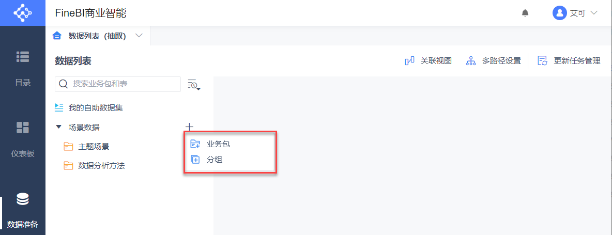
Task: Open 更新任务管理 update task management
Action: pos(569,61)
